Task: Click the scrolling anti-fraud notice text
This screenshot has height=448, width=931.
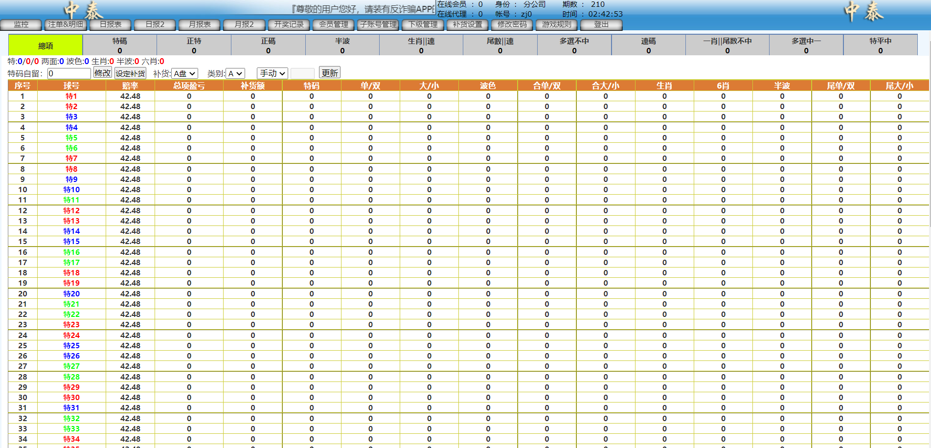Action: 362,9
